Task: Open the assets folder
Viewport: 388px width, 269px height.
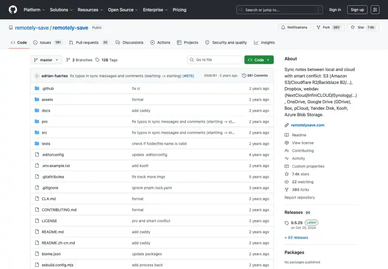Action: pyautogui.click(x=47, y=100)
